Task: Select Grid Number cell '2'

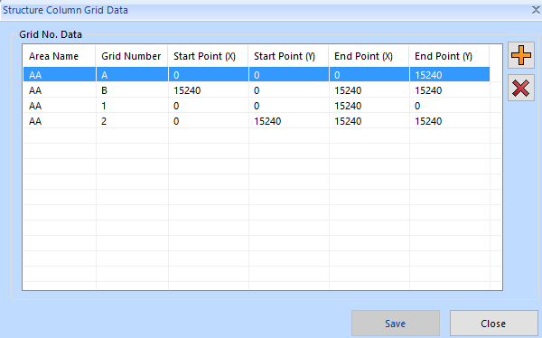Action: tap(132, 121)
